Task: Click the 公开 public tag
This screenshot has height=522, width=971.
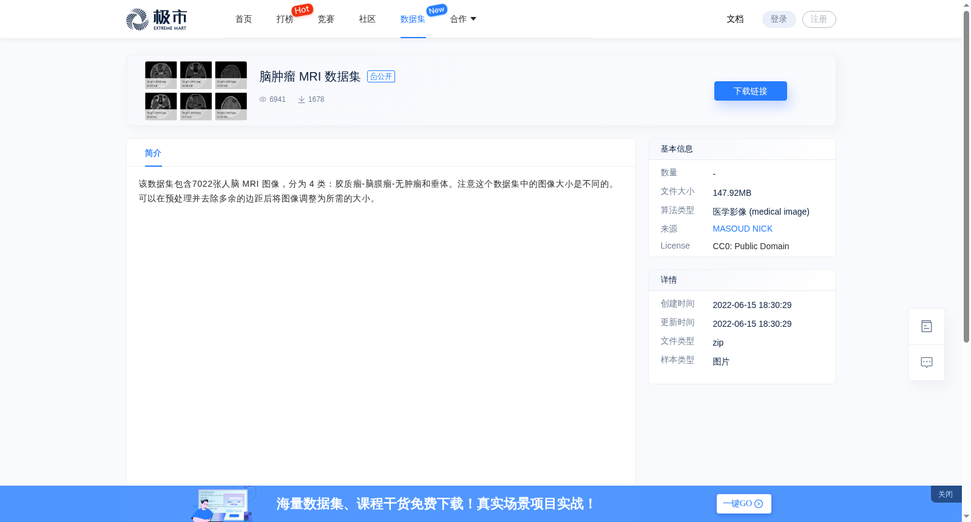Action: coord(381,76)
